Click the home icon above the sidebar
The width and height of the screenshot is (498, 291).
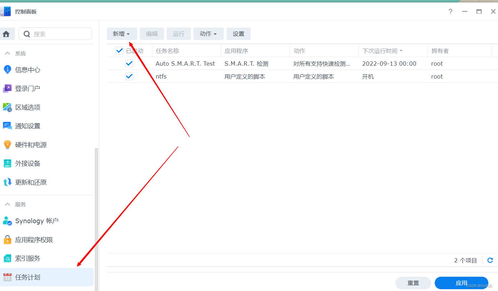pos(8,34)
